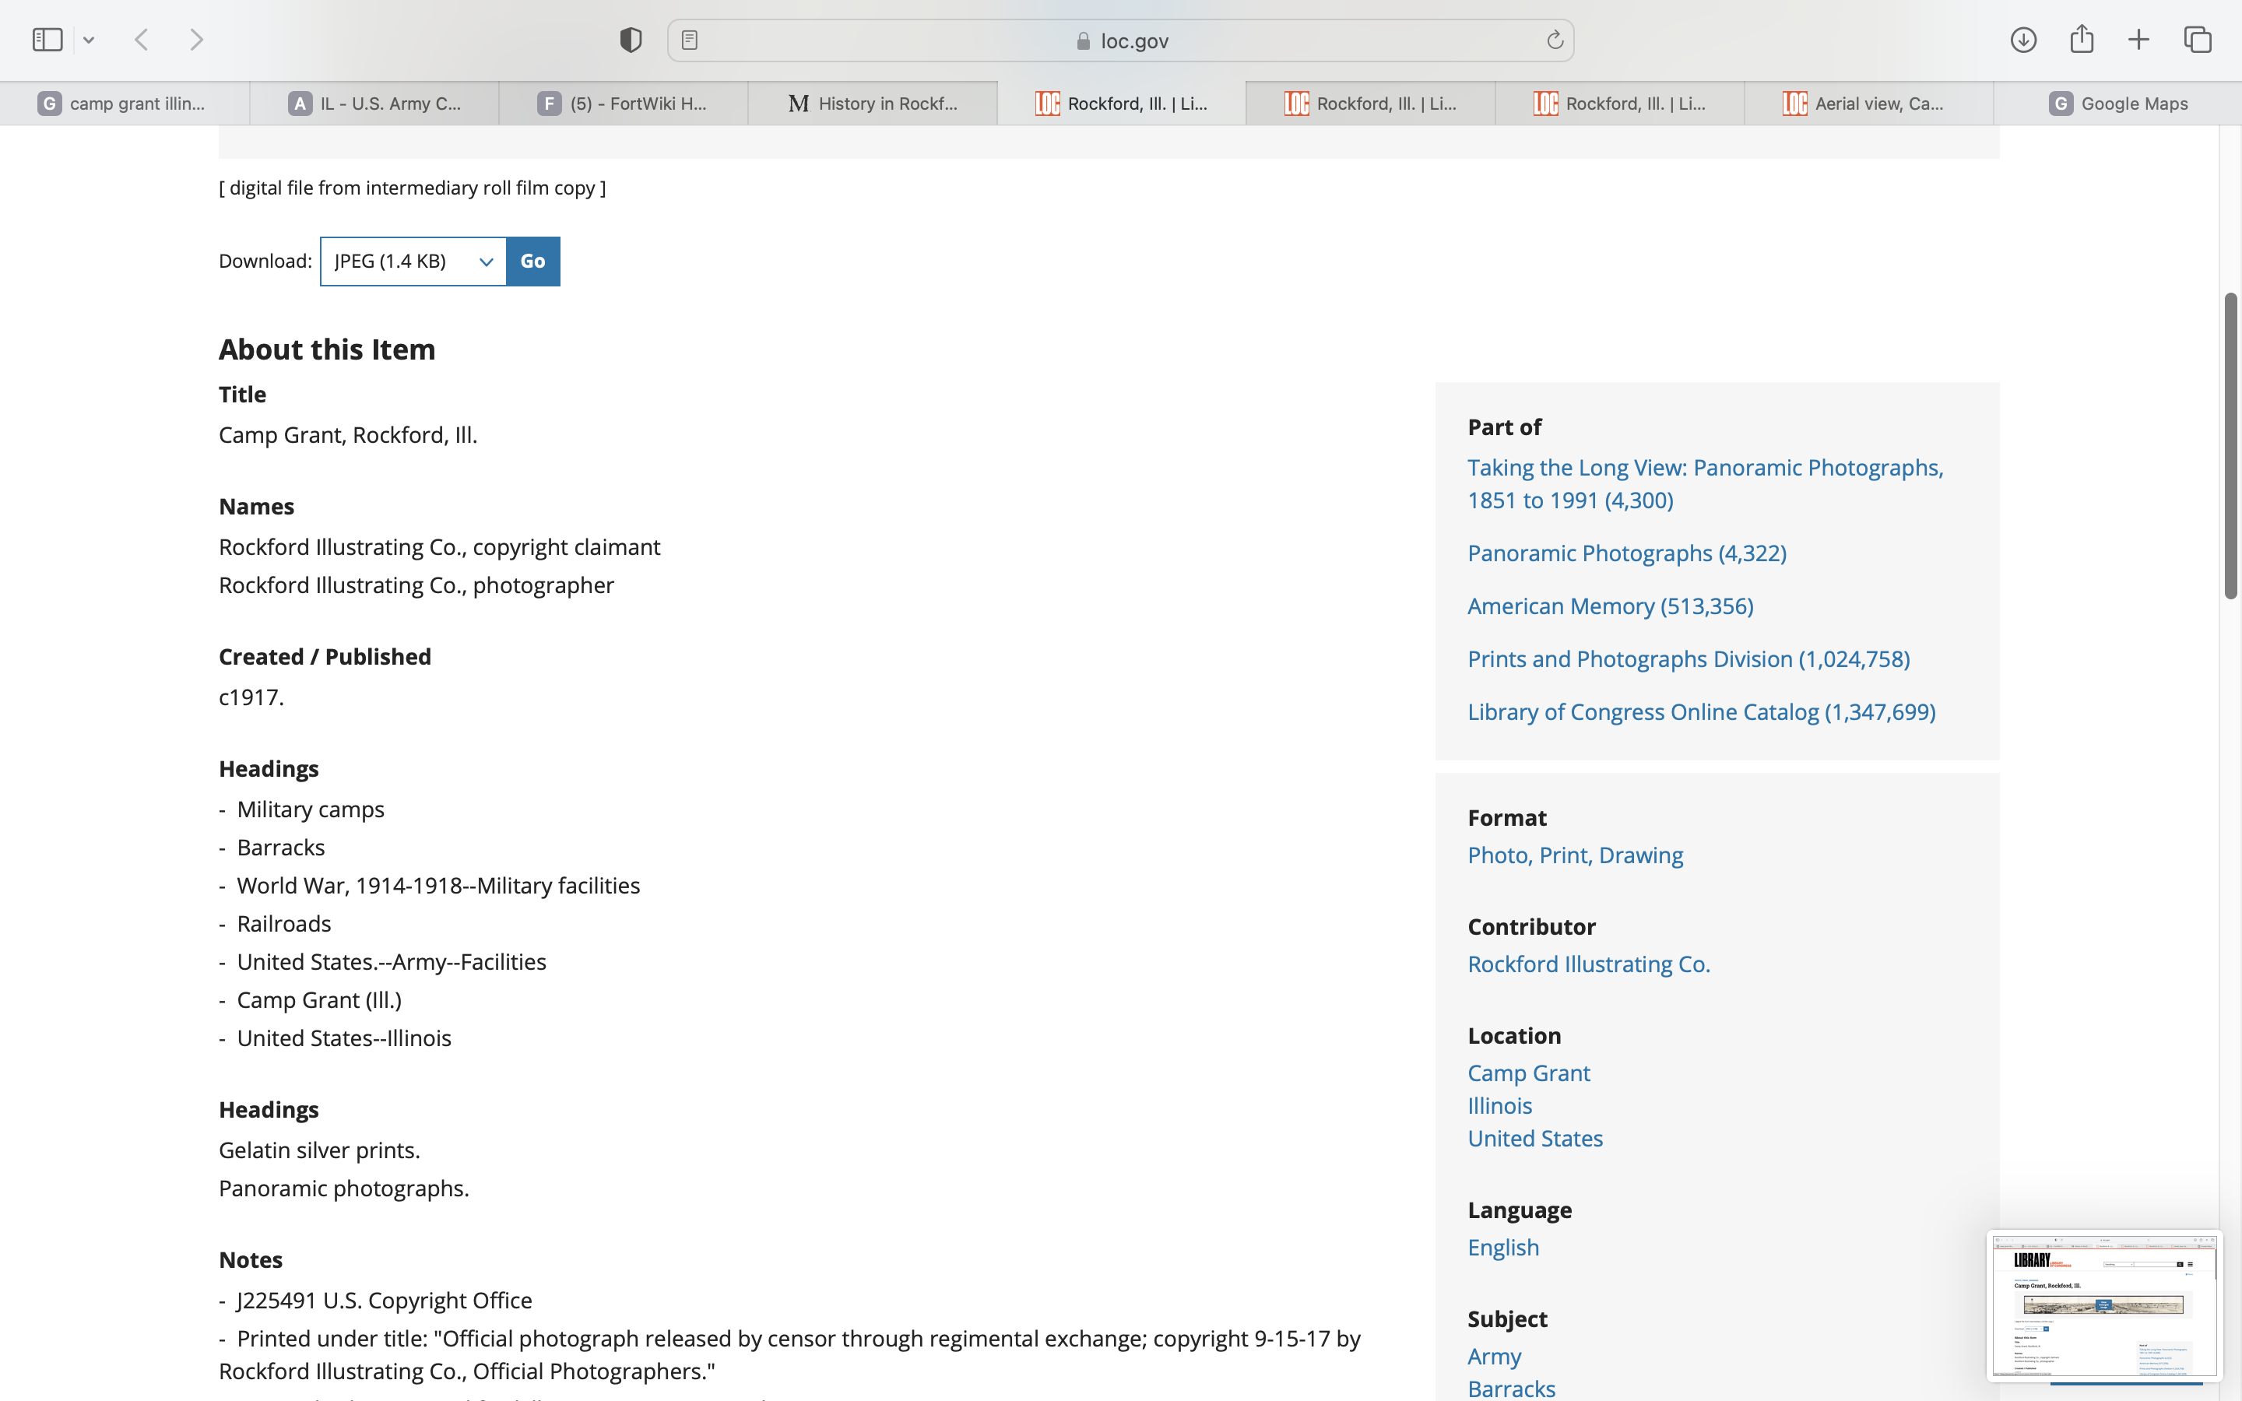2242x1401 pixels.
Task: Open the privacy shield icon
Action: (x=630, y=40)
